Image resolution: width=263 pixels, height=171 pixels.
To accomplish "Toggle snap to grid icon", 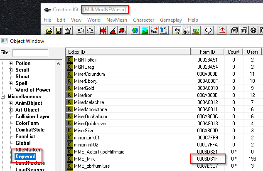I will coord(103,30).
